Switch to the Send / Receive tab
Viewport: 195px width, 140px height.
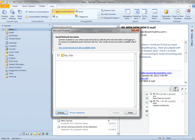coord(28,6)
